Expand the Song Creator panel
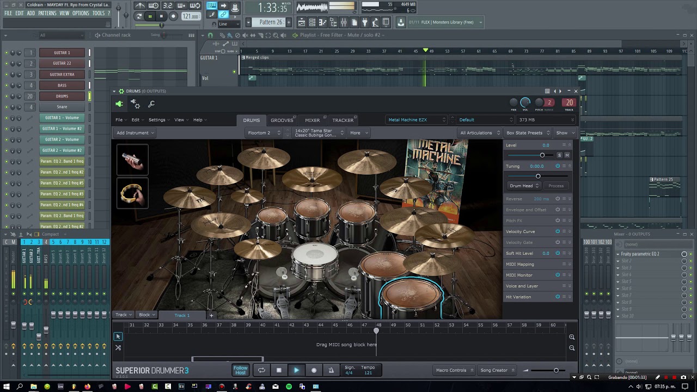The image size is (697, 392). pyautogui.click(x=497, y=370)
